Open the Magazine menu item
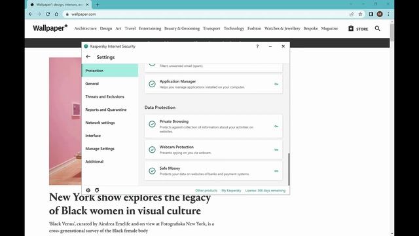The height and width of the screenshot is (236, 419). [x=329, y=28]
